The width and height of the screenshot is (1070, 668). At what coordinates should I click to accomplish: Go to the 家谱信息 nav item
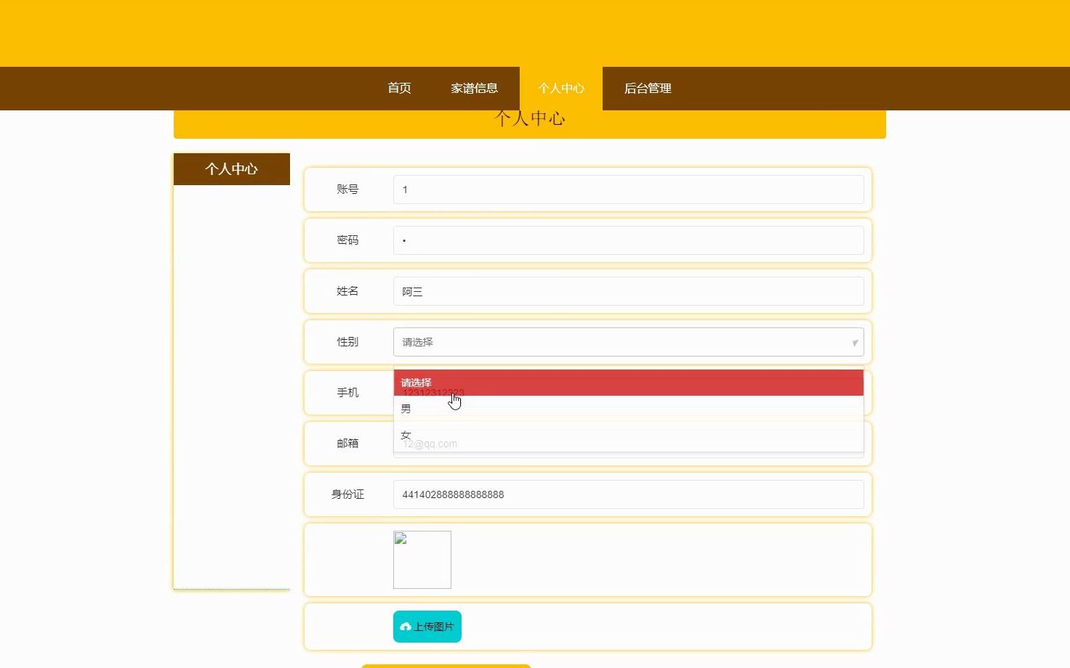pyautogui.click(x=474, y=88)
